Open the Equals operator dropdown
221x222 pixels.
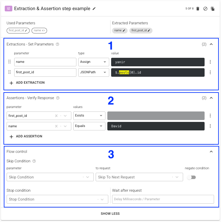click(x=89, y=126)
